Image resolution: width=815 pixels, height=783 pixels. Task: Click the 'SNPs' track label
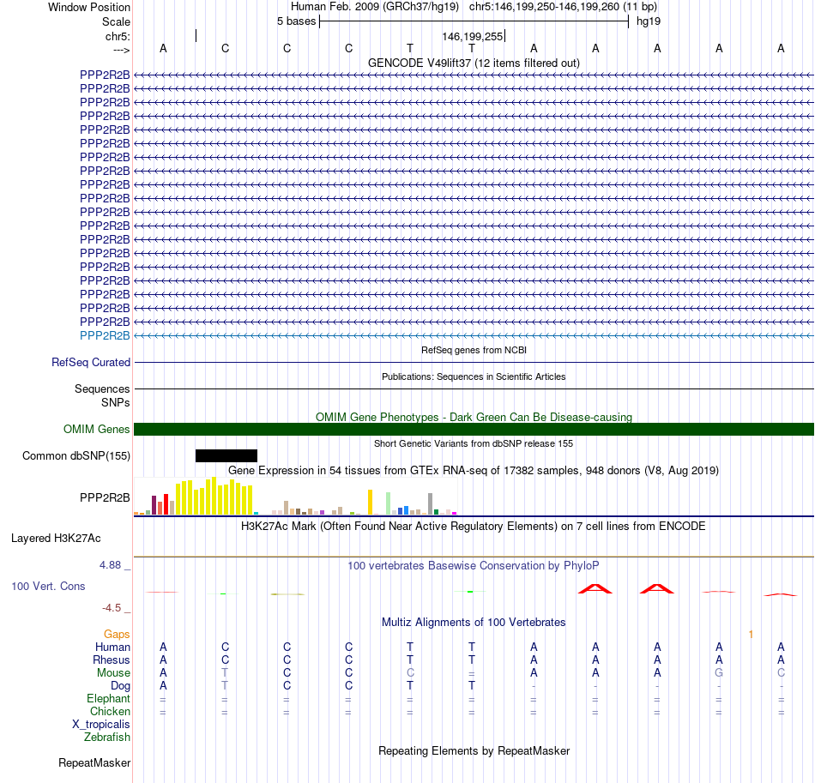pyautogui.click(x=116, y=403)
